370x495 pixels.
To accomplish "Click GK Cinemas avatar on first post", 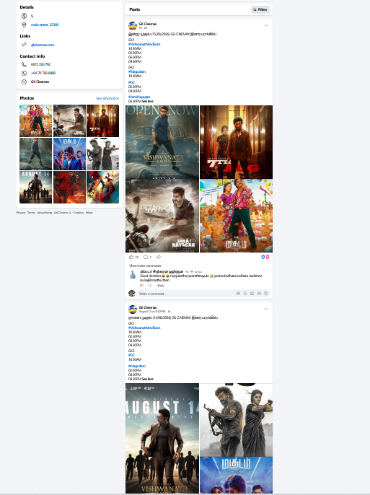I will [x=133, y=25].
